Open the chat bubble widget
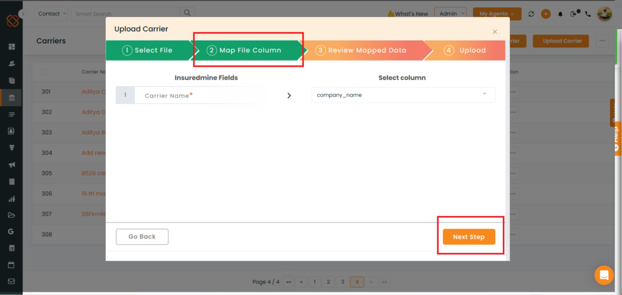622x295 pixels. point(604,275)
